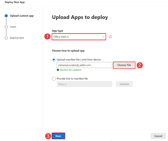Open the App type Office Add-in dropdown

click(79, 37)
